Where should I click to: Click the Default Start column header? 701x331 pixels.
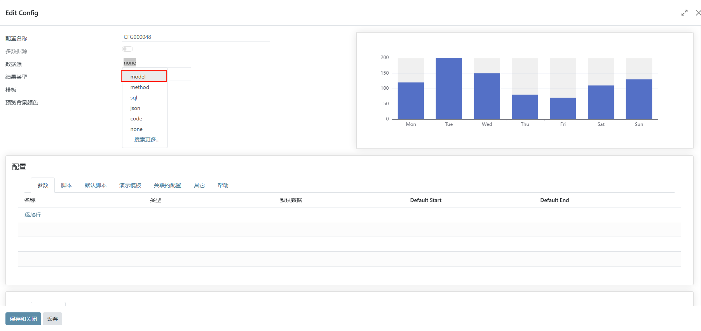pyautogui.click(x=426, y=200)
